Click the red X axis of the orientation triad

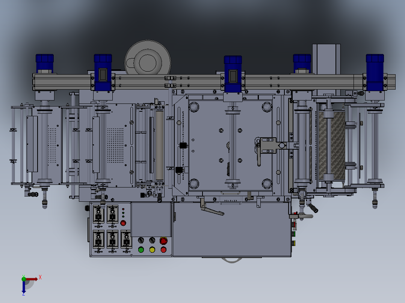(x=32, y=279)
